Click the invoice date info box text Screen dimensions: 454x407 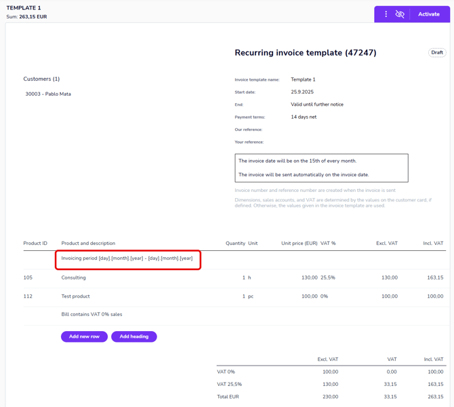coord(321,168)
